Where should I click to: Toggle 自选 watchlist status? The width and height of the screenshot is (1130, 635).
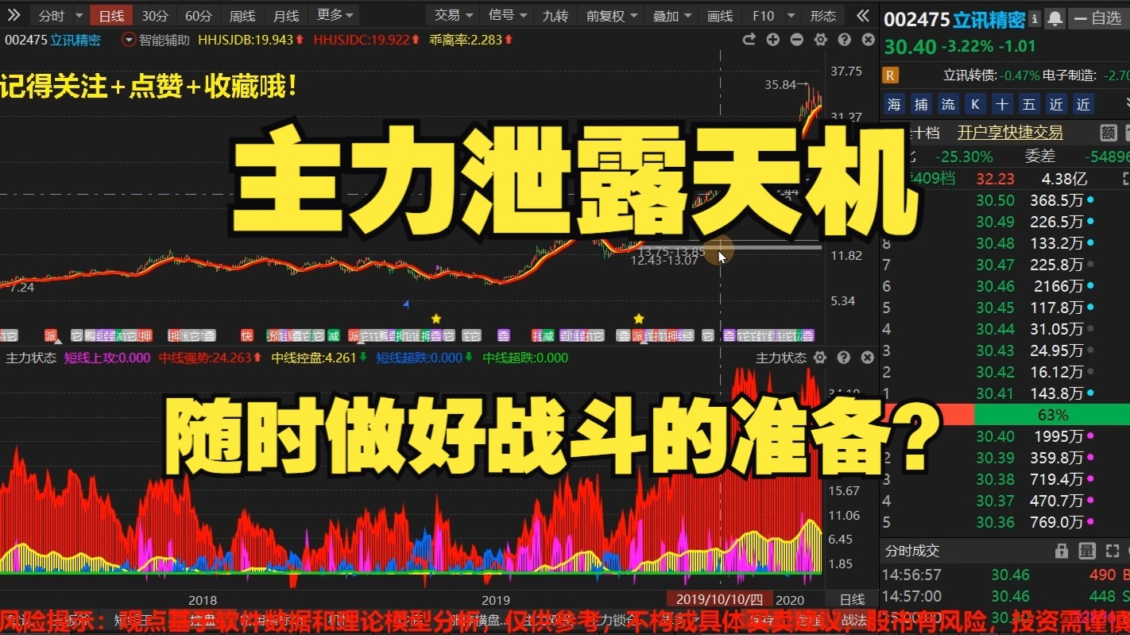[1106, 18]
